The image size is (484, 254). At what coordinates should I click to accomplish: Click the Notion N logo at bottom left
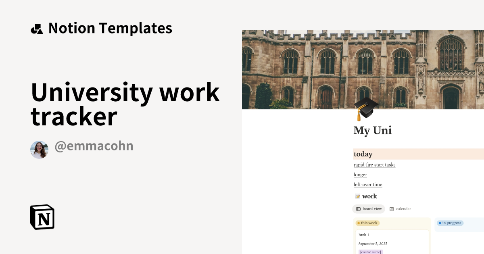coord(42,217)
